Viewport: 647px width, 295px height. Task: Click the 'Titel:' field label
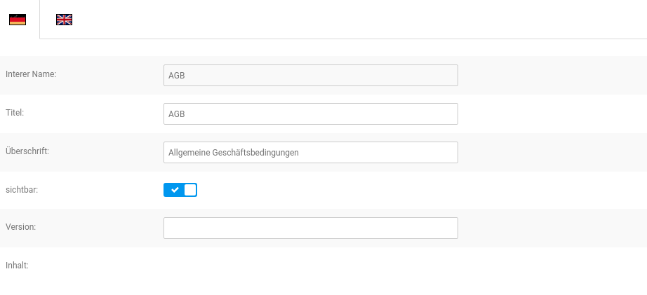pyautogui.click(x=15, y=112)
